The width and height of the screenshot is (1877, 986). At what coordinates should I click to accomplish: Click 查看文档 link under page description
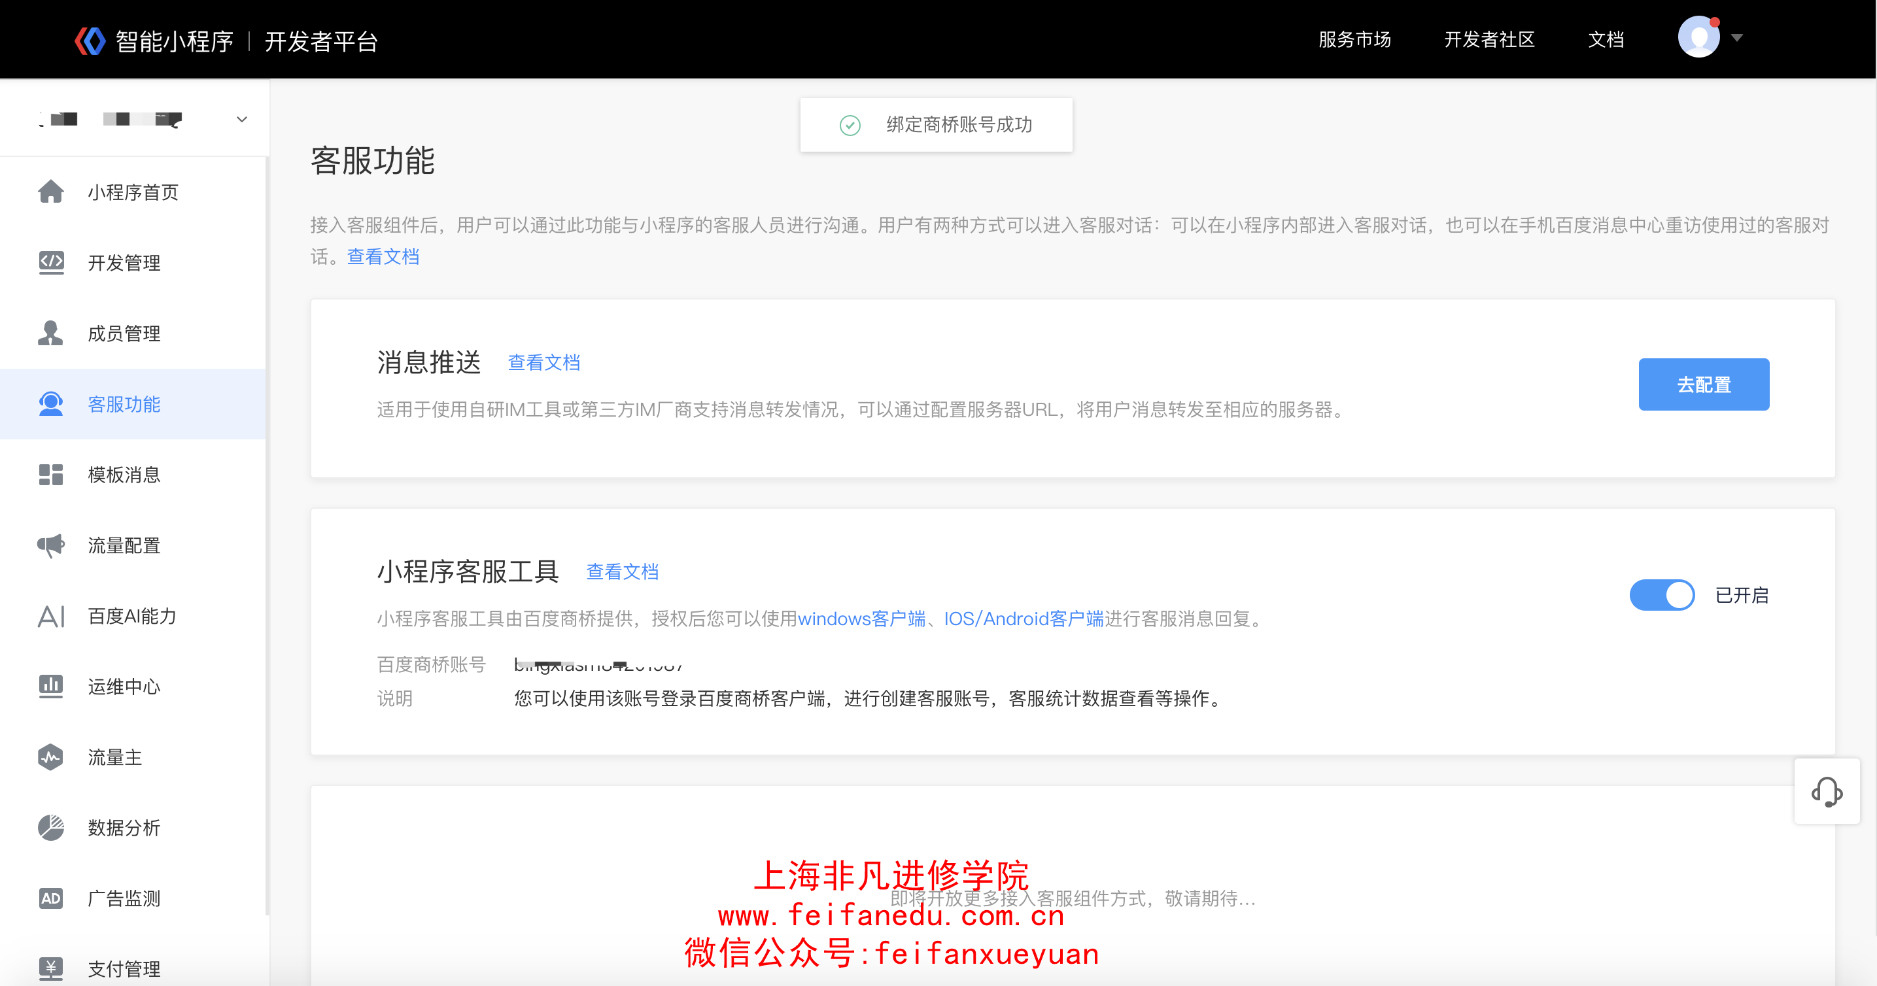point(383,257)
